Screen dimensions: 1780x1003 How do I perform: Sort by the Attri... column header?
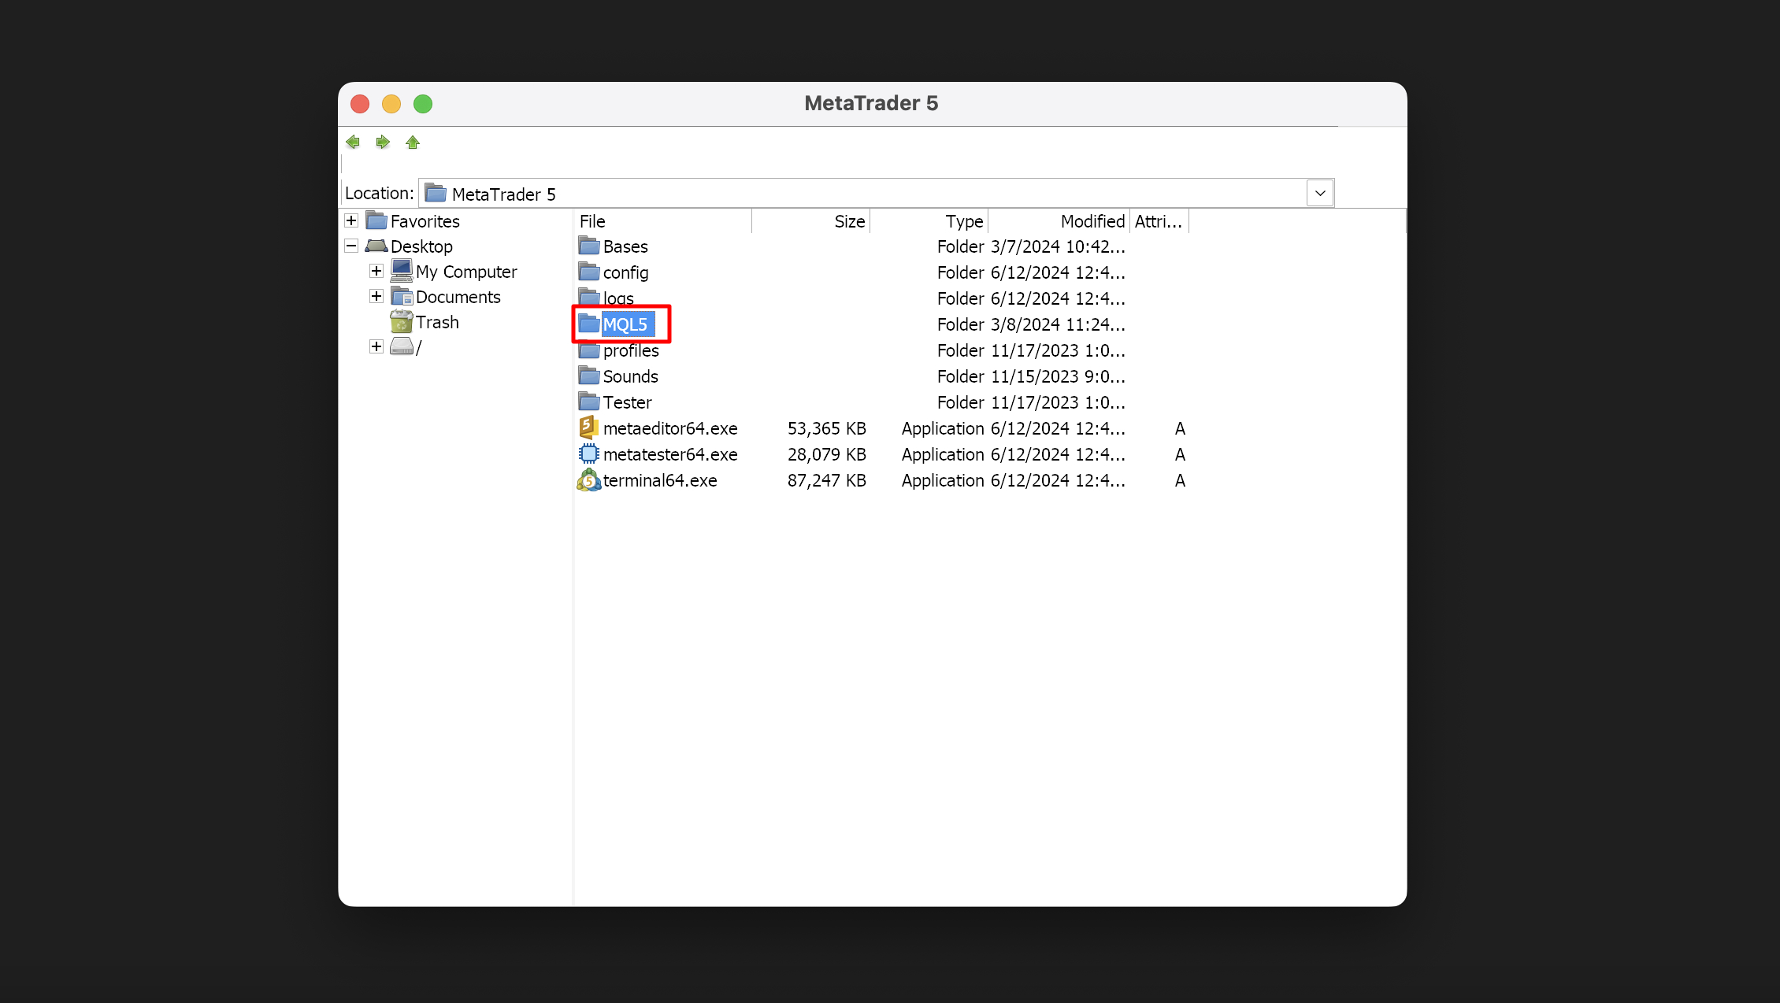click(x=1159, y=221)
